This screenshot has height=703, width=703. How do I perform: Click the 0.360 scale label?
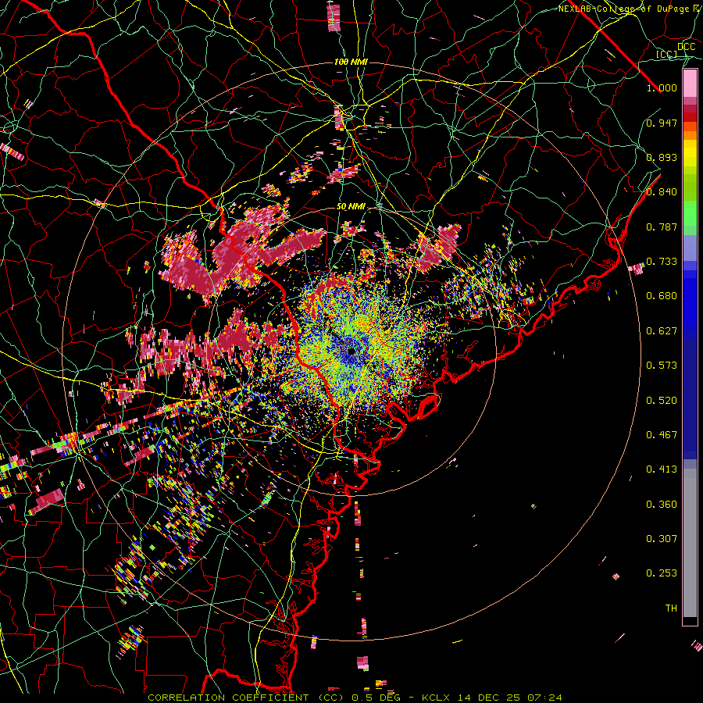(x=662, y=505)
